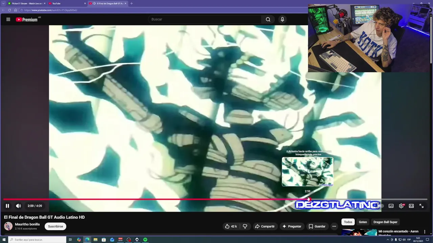Screen dimensions: 433x243
Task: Switch to the YouTube browser tab
Action: pos(67,3)
